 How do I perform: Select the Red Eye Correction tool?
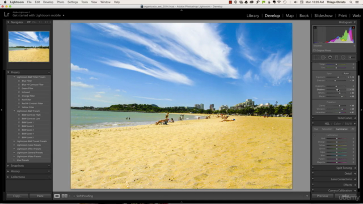(x=330, y=57)
